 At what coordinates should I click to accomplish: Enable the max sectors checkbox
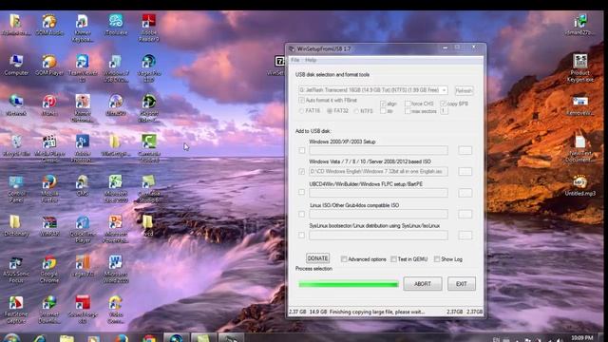coord(408,111)
